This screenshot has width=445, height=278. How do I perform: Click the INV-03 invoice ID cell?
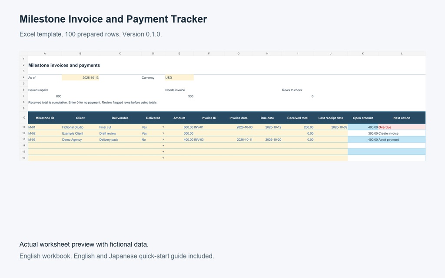pos(209,139)
